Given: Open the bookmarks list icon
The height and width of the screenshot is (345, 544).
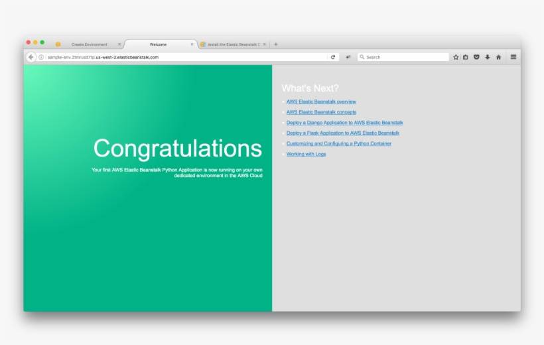Looking at the screenshot, I should [x=466, y=57].
